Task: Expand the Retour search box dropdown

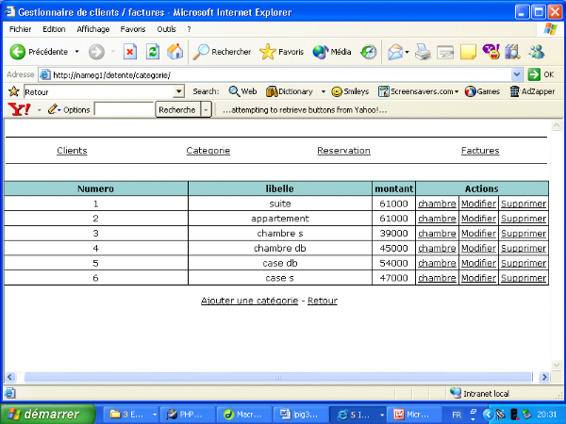Action: coord(179,91)
